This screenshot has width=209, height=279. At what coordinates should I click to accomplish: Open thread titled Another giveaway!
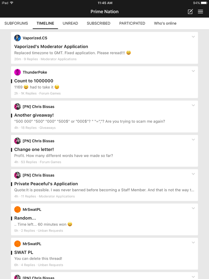(34, 115)
